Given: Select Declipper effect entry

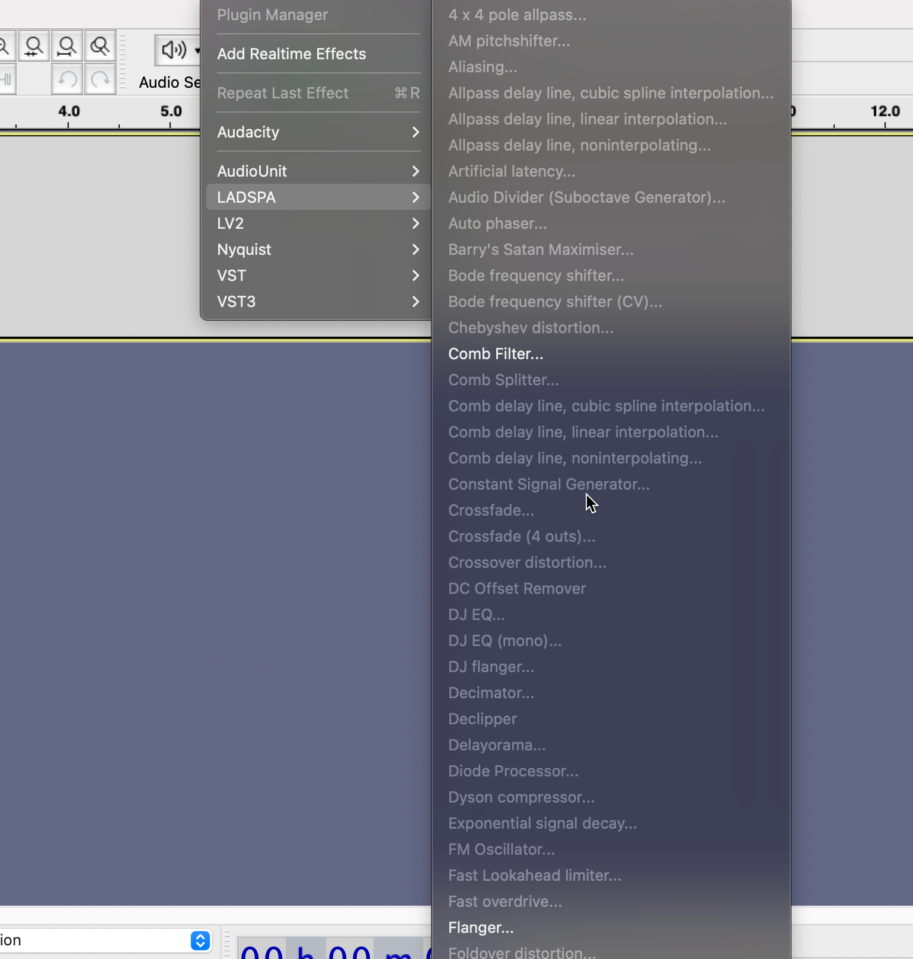Looking at the screenshot, I should pyautogui.click(x=611, y=719).
